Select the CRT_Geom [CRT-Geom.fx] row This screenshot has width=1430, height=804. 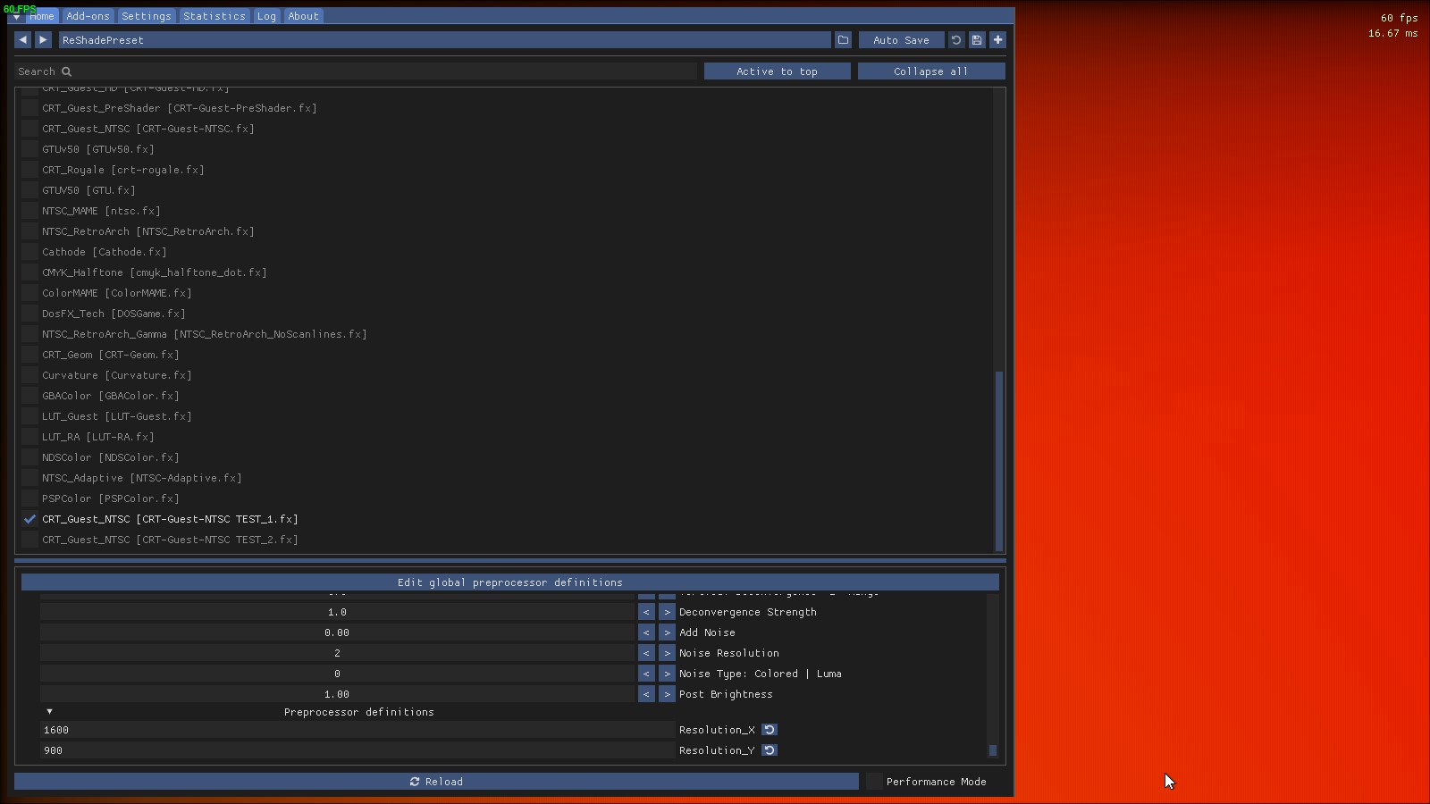pyautogui.click(x=111, y=355)
